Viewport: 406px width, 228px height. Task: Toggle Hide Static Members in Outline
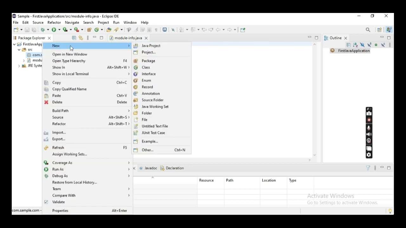[x=369, y=45]
